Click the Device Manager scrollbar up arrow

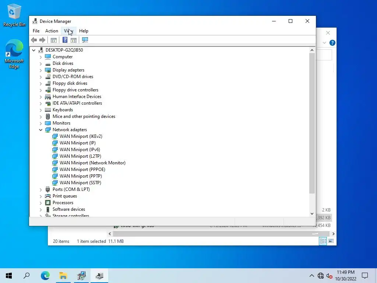pyautogui.click(x=312, y=50)
